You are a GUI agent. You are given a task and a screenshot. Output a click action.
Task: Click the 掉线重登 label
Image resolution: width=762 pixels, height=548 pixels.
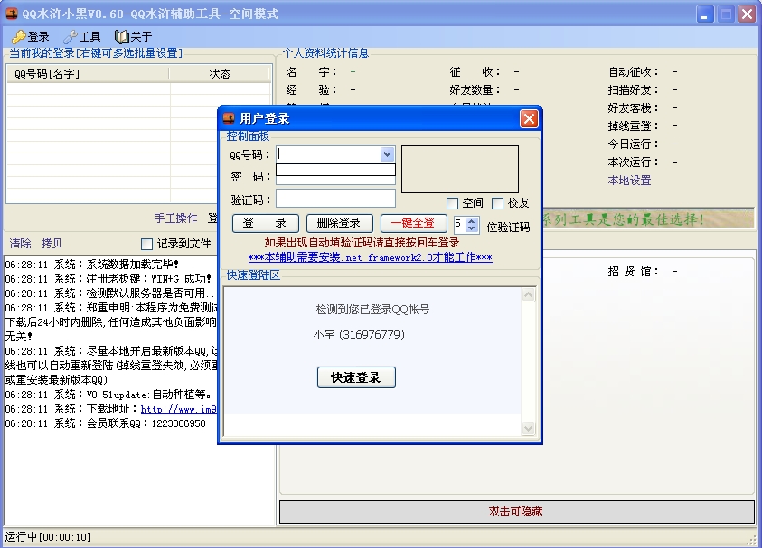coord(633,126)
